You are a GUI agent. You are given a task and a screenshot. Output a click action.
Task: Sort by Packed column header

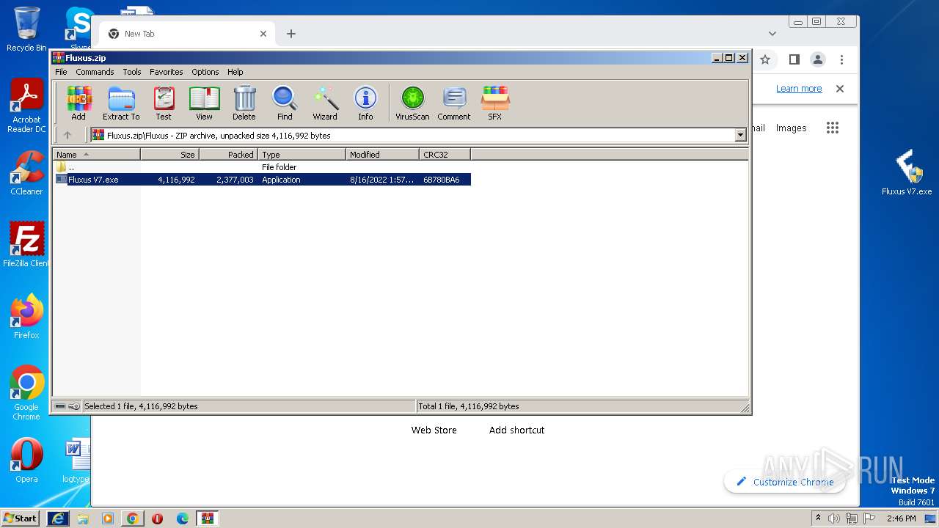(228, 155)
